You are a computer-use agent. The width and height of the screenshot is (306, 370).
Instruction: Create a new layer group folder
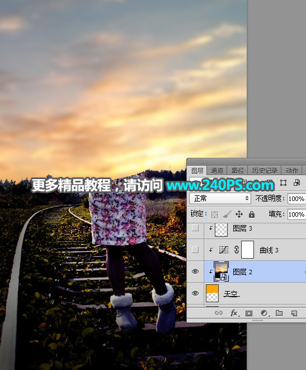point(279,313)
